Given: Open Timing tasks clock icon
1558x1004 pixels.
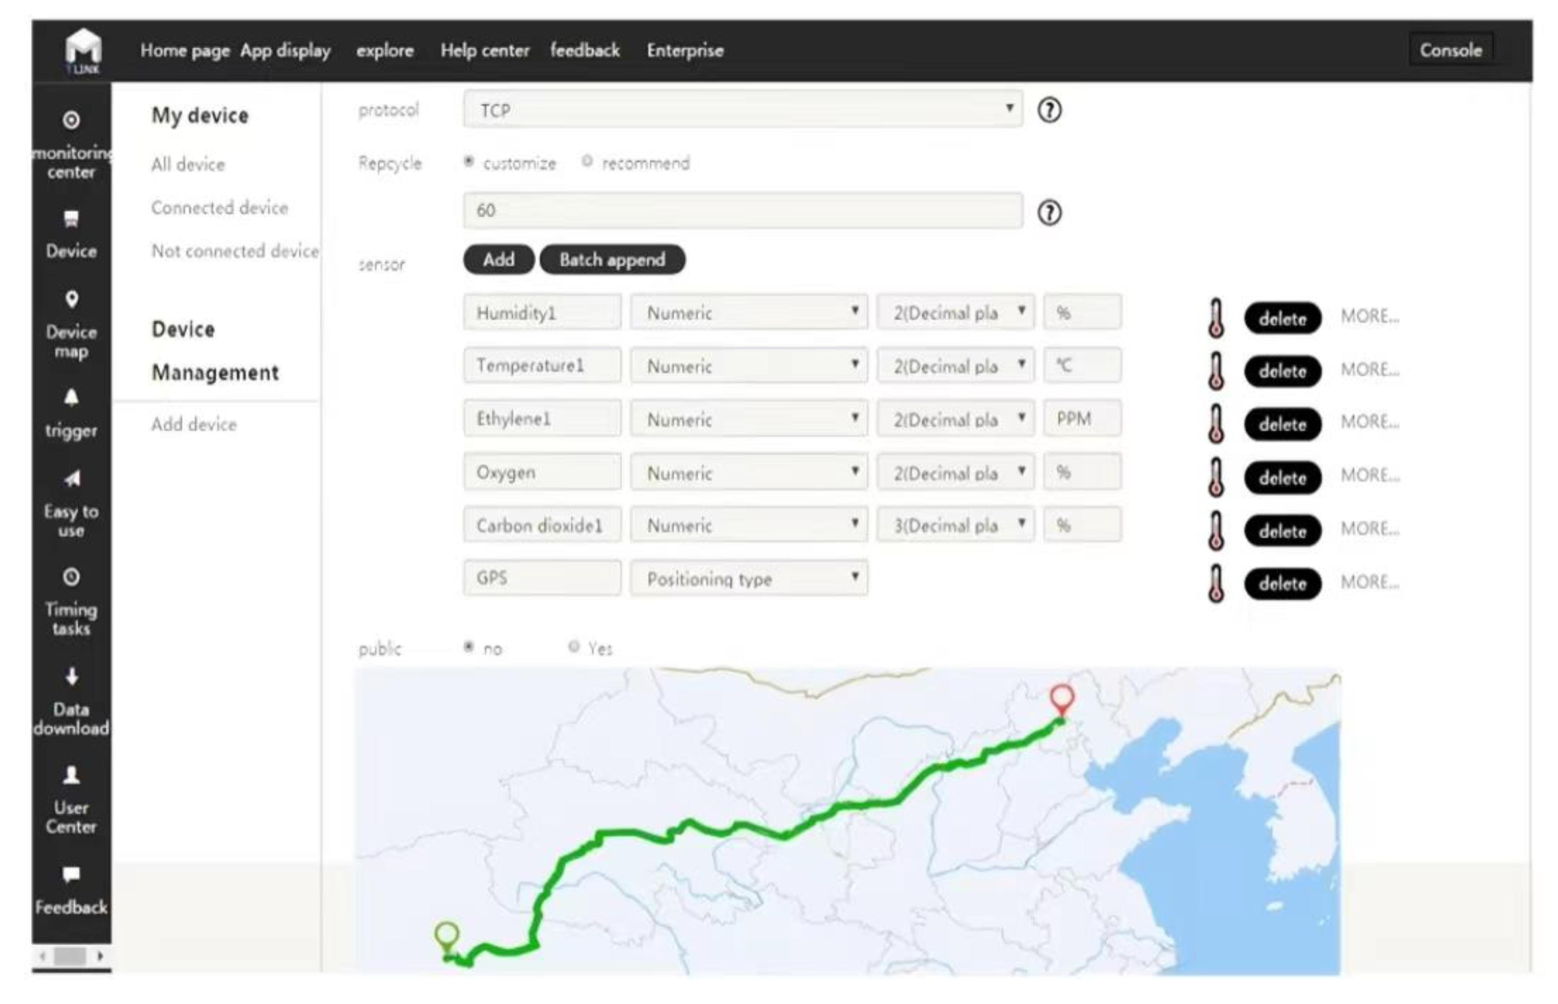Looking at the screenshot, I should (71, 577).
